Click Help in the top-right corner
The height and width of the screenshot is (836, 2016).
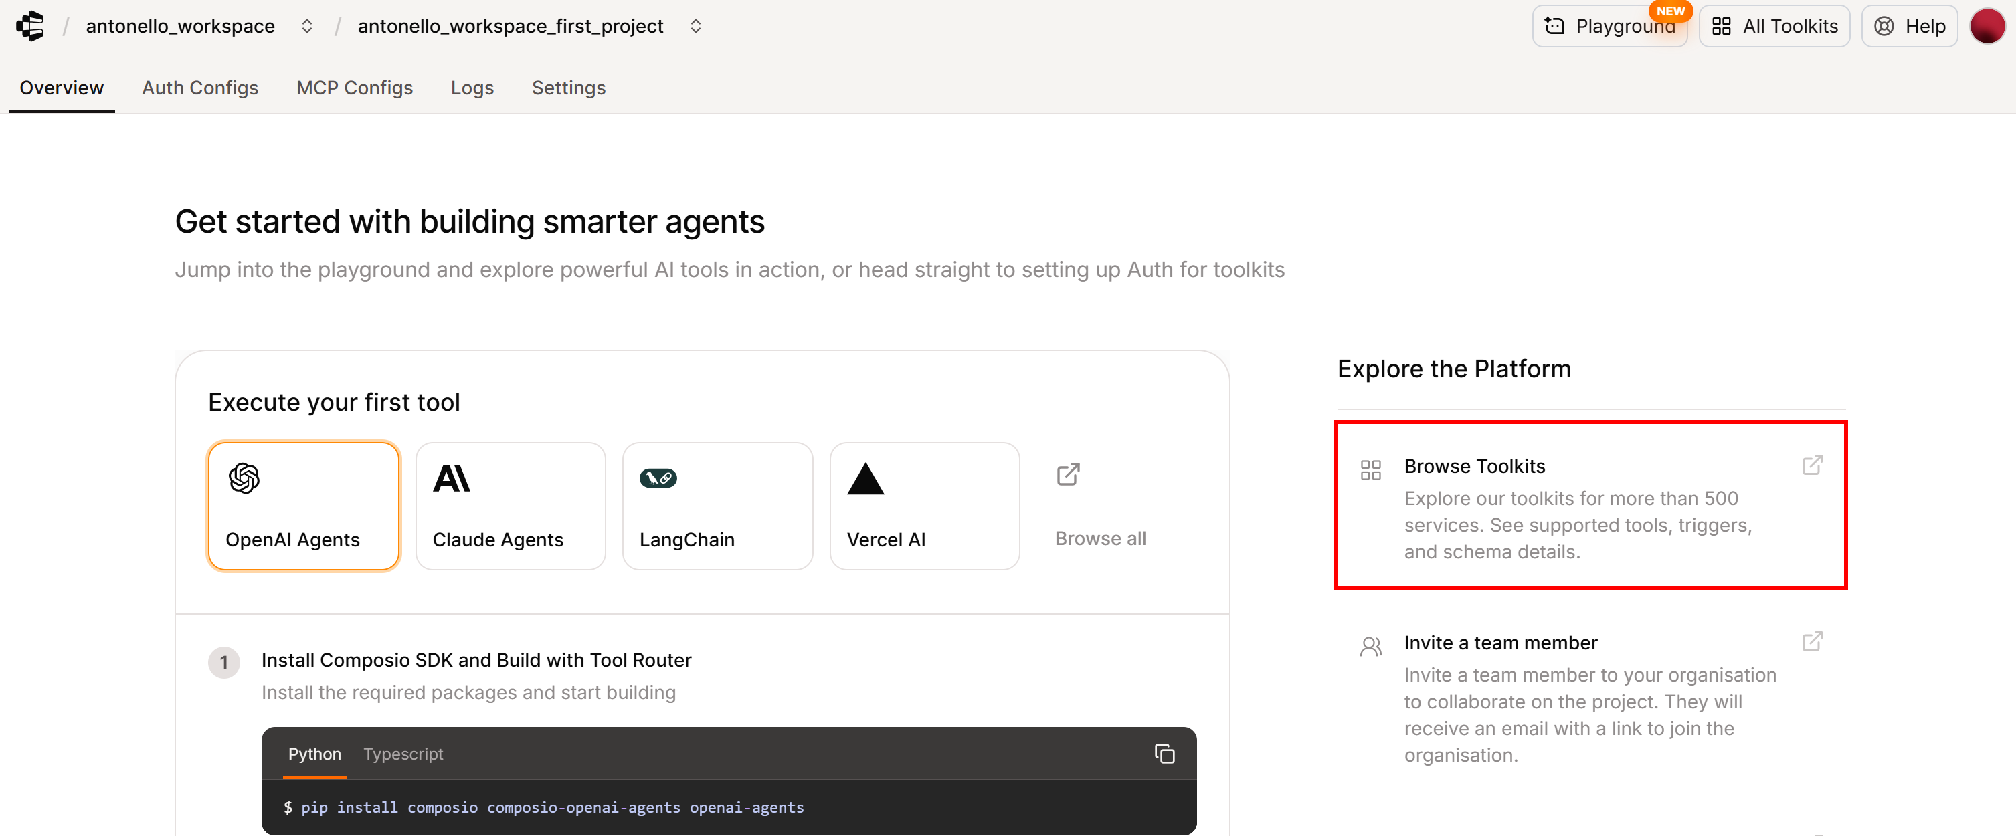click(x=1909, y=26)
